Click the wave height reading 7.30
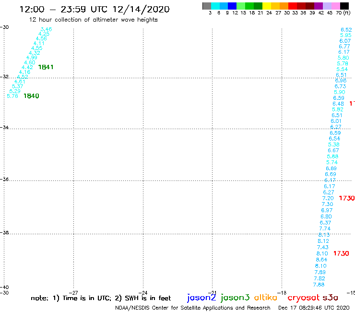This screenshot has height=312, width=355. click(x=327, y=204)
